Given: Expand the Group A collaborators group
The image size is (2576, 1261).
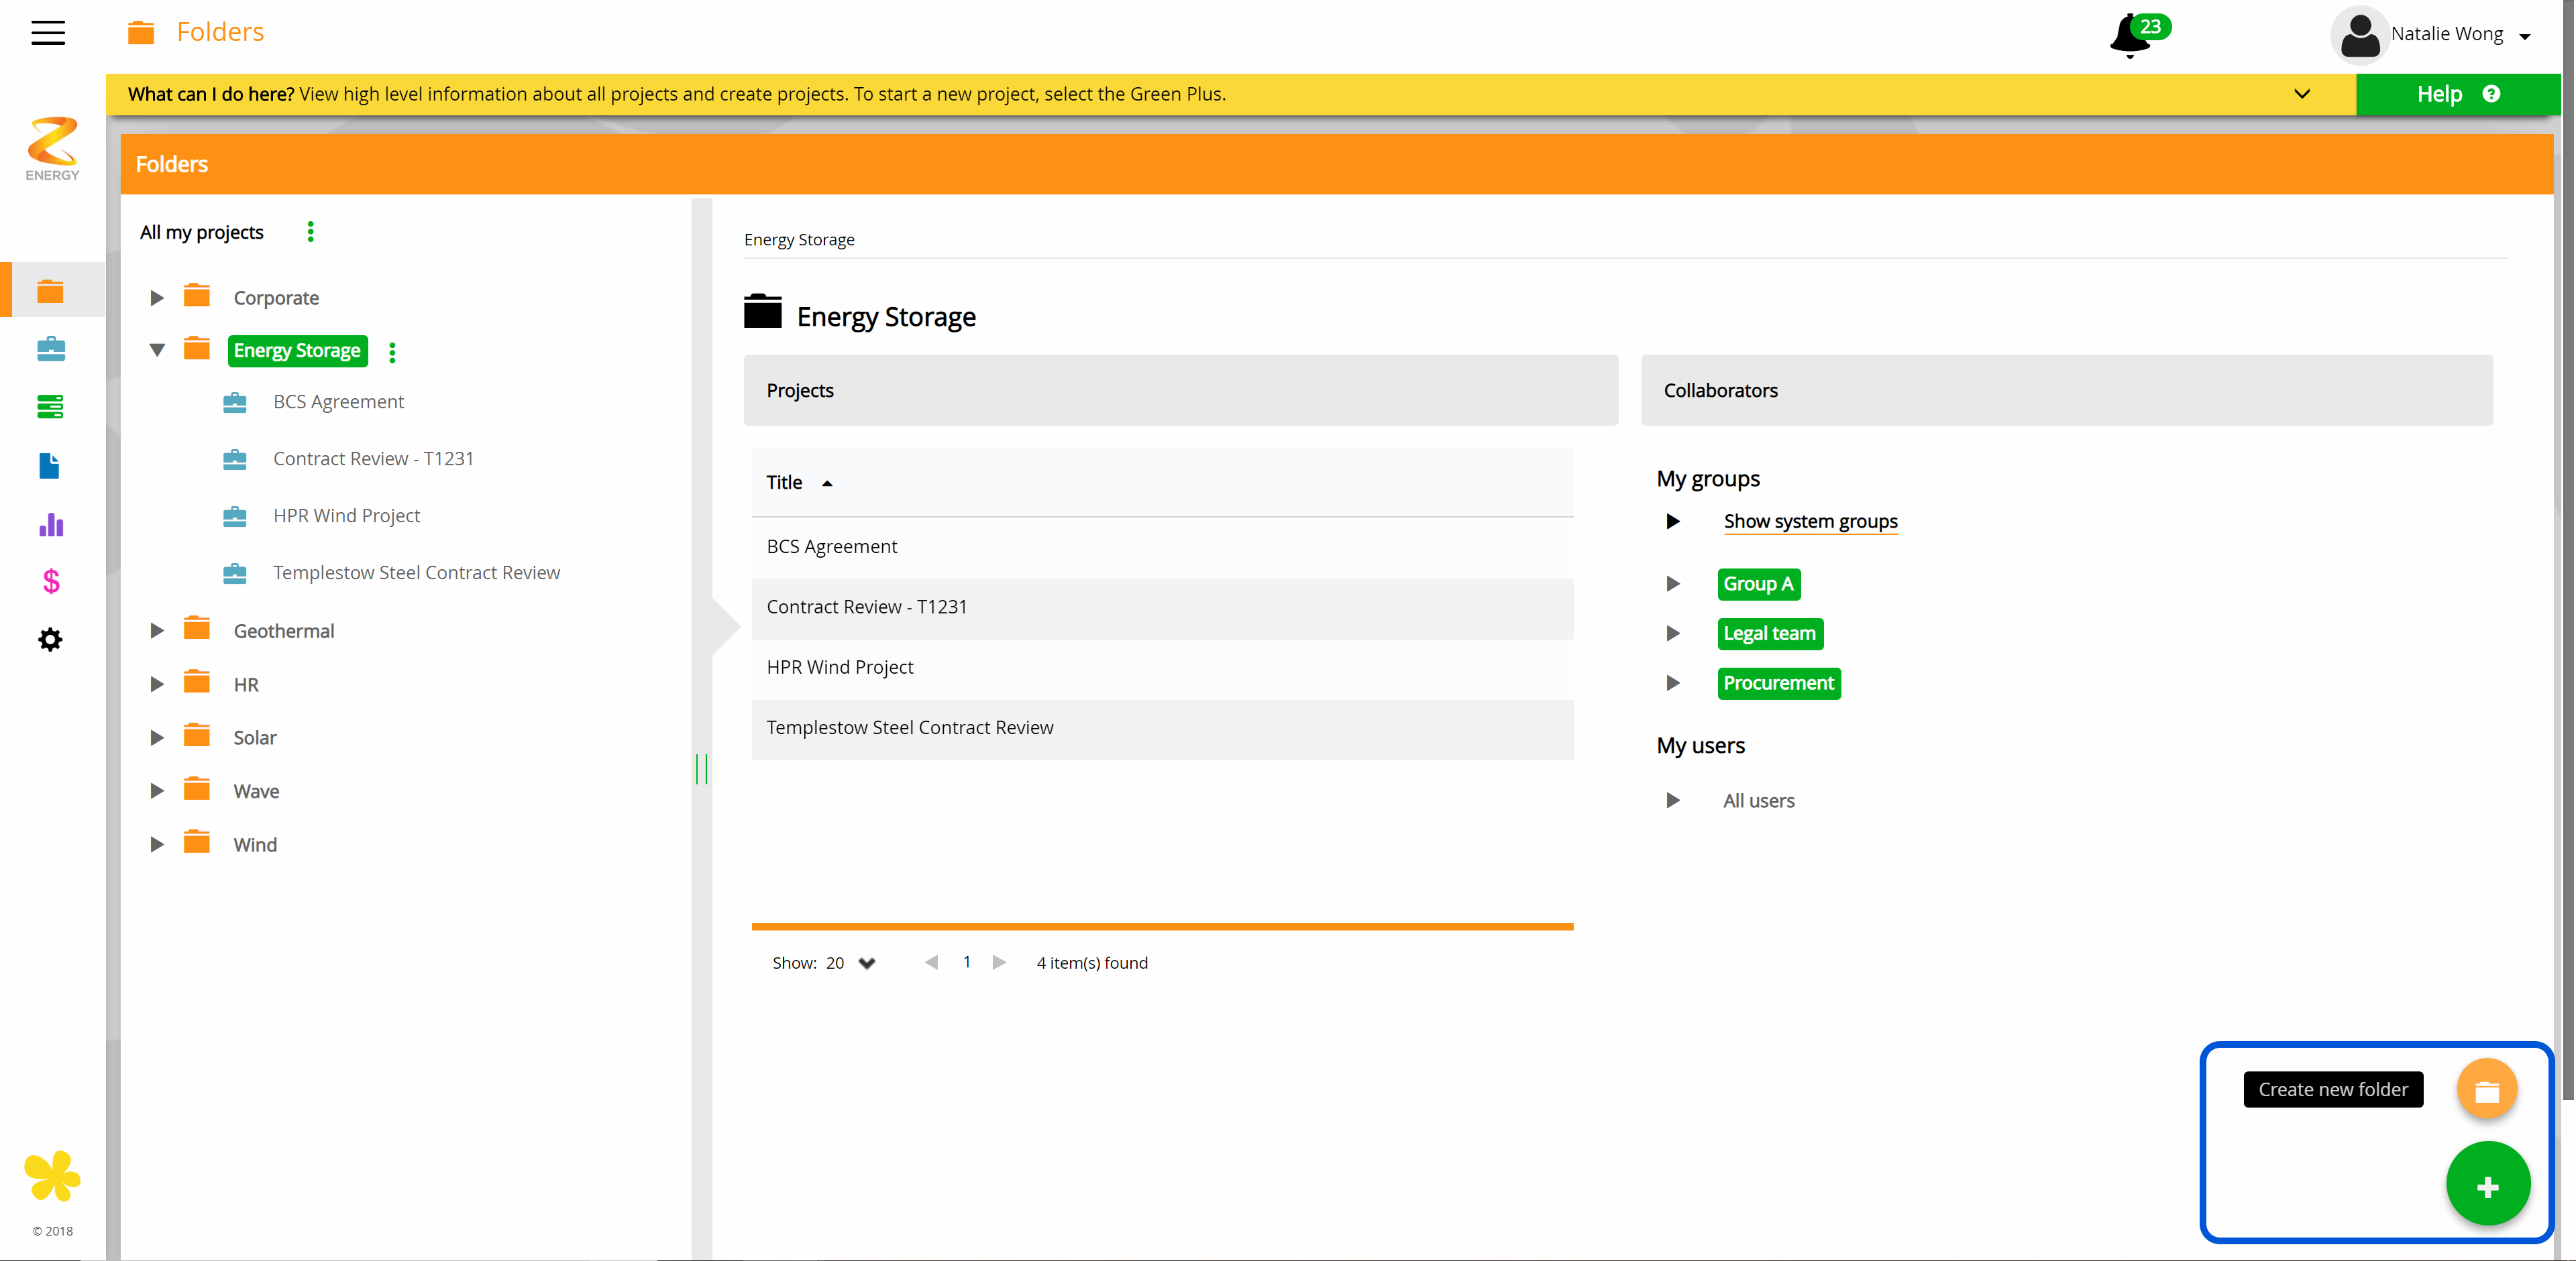Looking at the screenshot, I should pyautogui.click(x=1673, y=583).
